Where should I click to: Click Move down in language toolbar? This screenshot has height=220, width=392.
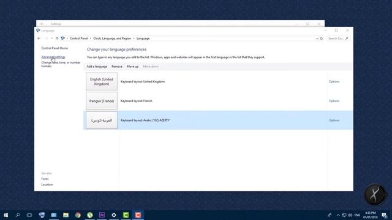pos(151,67)
